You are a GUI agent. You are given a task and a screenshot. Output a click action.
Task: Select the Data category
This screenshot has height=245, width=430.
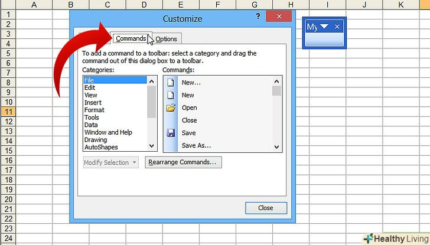(115, 125)
